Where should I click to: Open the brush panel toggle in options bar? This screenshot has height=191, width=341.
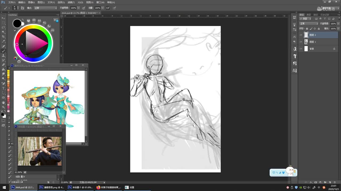click(22, 8)
